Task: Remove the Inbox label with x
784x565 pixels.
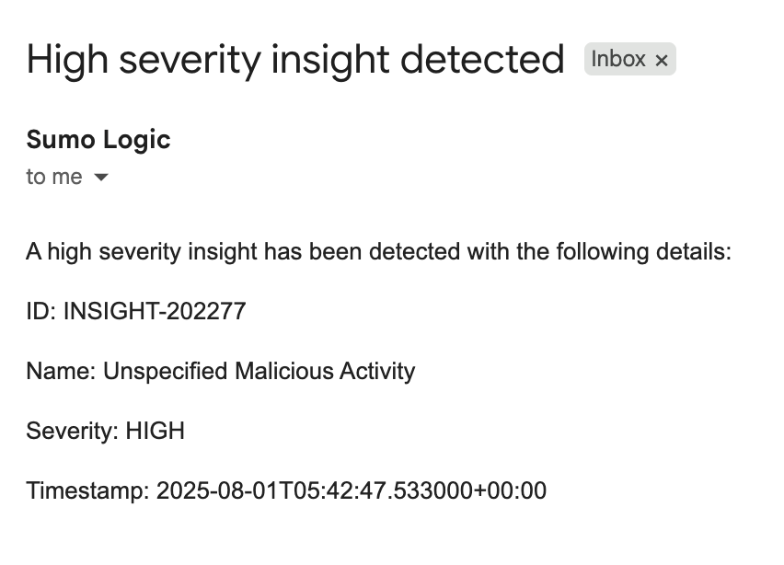Action: [661, 61]
